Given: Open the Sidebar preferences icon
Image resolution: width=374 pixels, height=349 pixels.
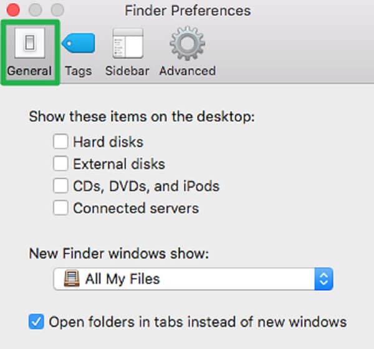Looking at the screenshot, I should coord(127,42).
